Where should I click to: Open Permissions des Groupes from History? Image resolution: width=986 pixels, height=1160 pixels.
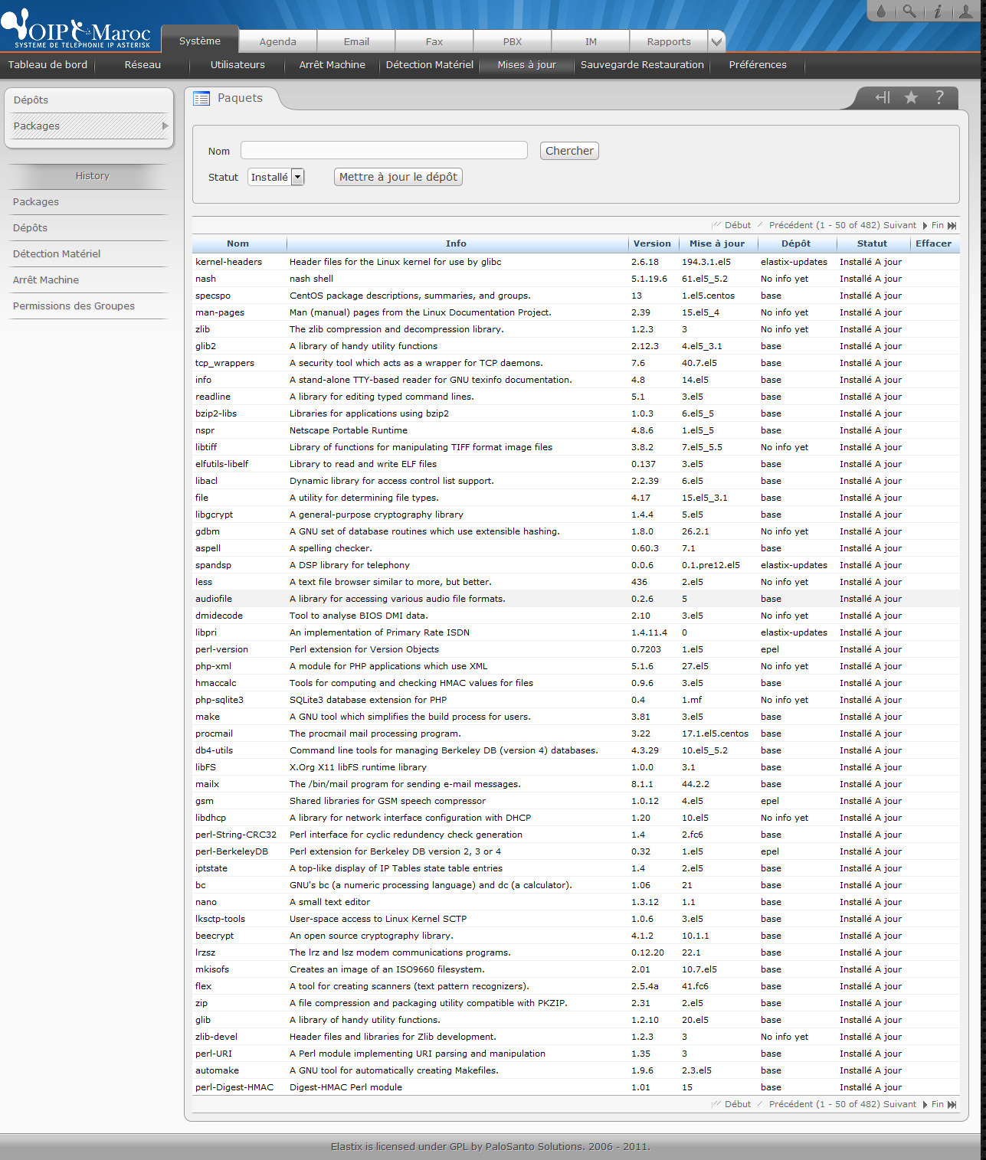[74, 306]
